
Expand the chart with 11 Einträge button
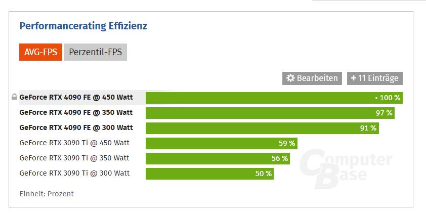pyautogui.click(x=375, y=78)
